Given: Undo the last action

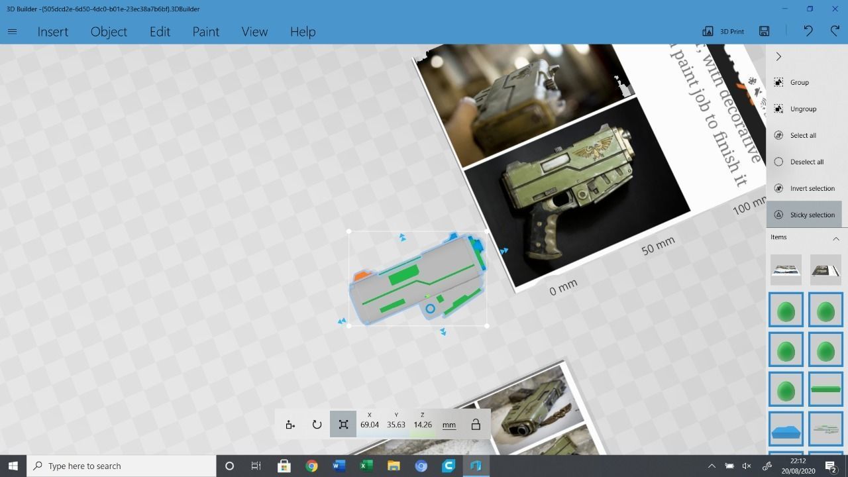Looking at the screenshot, I should coord(808,31).
